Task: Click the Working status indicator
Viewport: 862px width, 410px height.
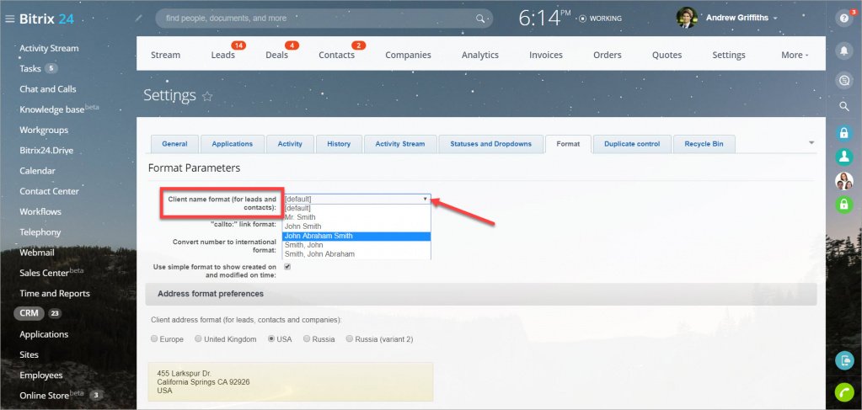Action: coord(600,19)
